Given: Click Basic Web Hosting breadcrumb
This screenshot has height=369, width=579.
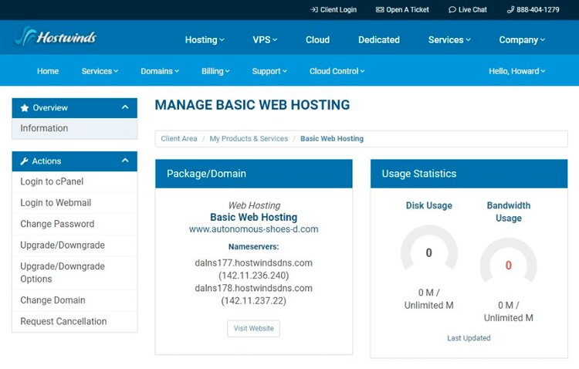Looking at the screenshot, I should [x=332, y=138].
